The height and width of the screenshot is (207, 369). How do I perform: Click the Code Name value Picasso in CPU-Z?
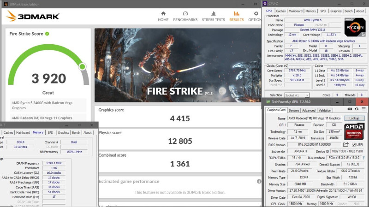pyautogui.click(x=299, y=25)
